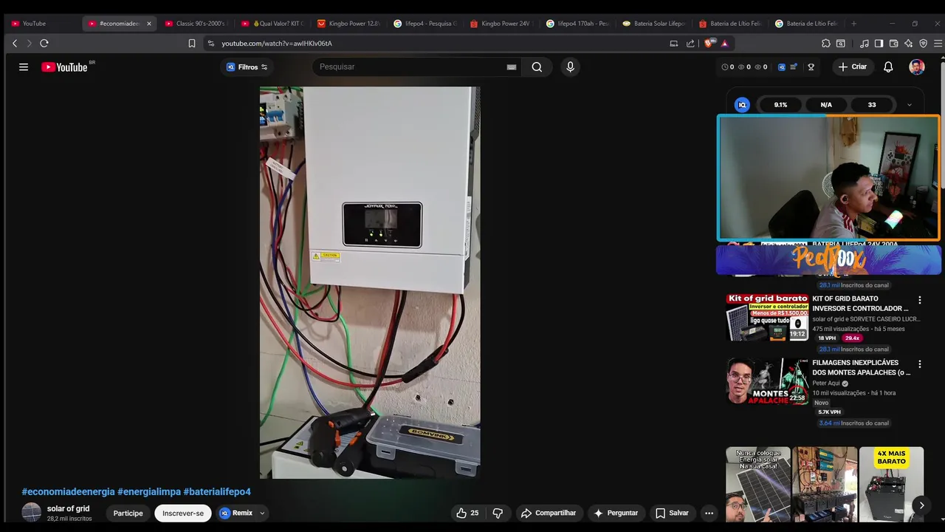Click the share page icon

(x=690, y=44)
